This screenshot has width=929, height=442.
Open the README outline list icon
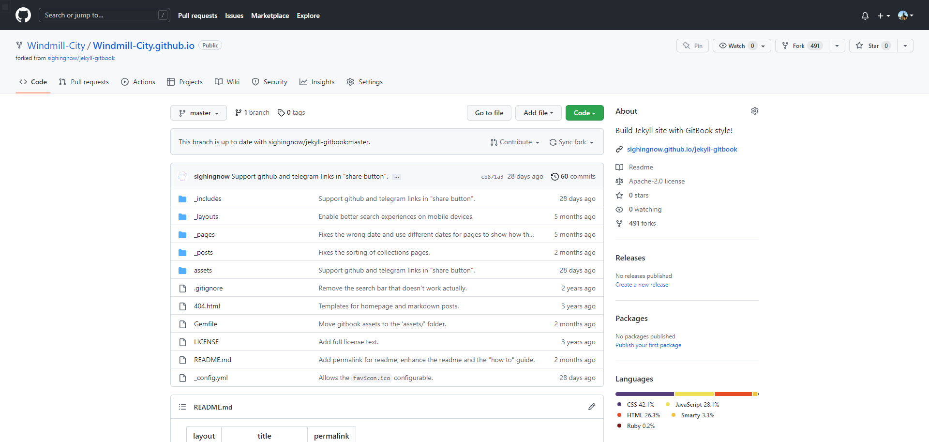(x=182, y=407)
